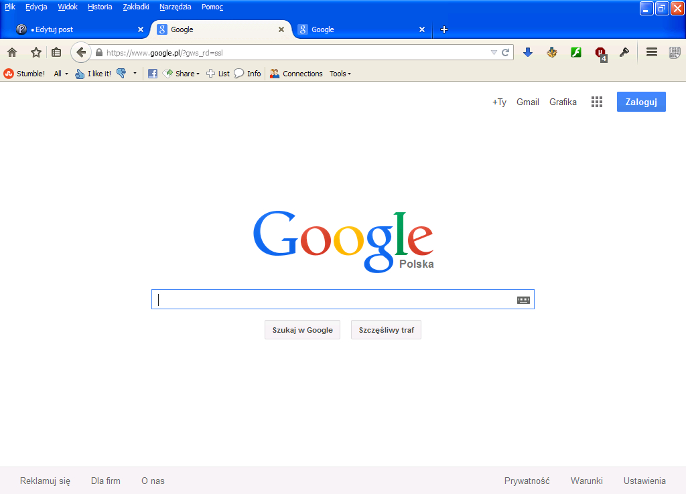This screenshot has width=686, height=494.
Task: Close the active Google tab
Action: 281,29
